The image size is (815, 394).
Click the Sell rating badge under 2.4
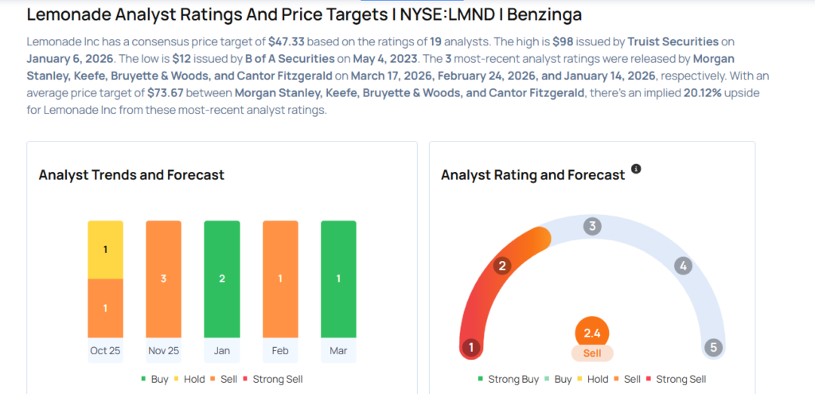point(592,353)
